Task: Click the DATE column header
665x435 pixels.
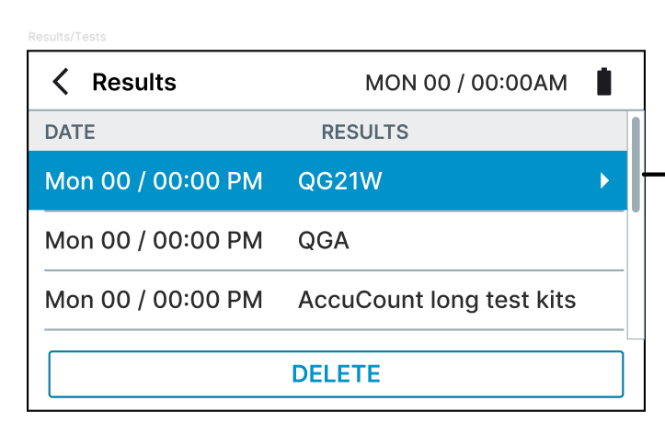Action: point(70,132)
